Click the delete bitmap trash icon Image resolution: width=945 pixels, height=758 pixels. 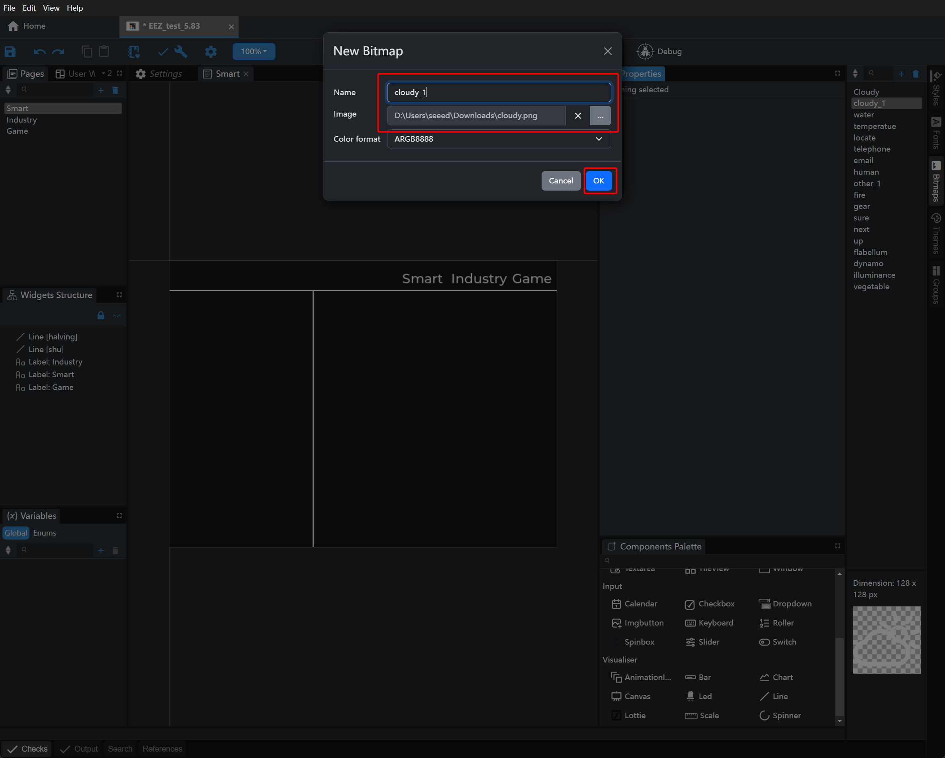pyautogui.click(x=916, y=74)
